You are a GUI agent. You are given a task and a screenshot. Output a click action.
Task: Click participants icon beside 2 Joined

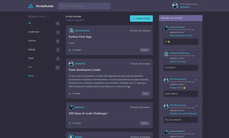pos(70,123)
